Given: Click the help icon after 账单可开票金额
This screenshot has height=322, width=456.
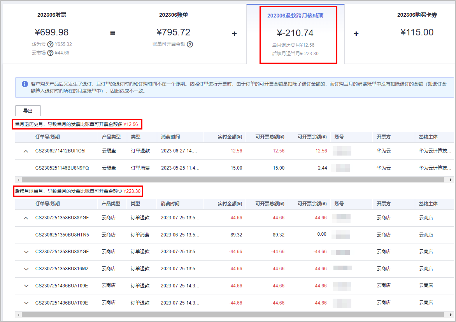Looking at the screenshot, I should click(x=190, y=44).
